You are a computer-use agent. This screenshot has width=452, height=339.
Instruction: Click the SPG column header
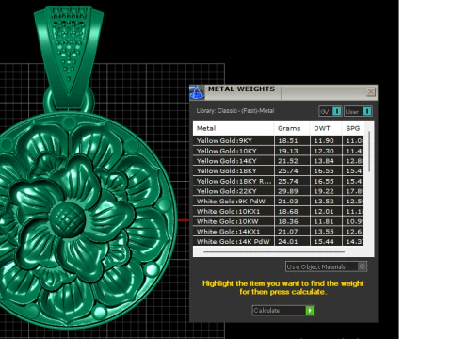point(353,128)
